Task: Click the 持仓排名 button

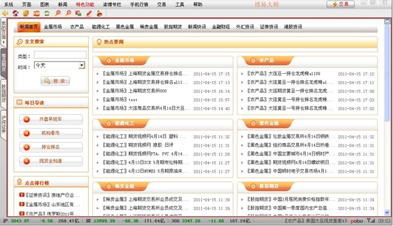Action: [51, 147]
